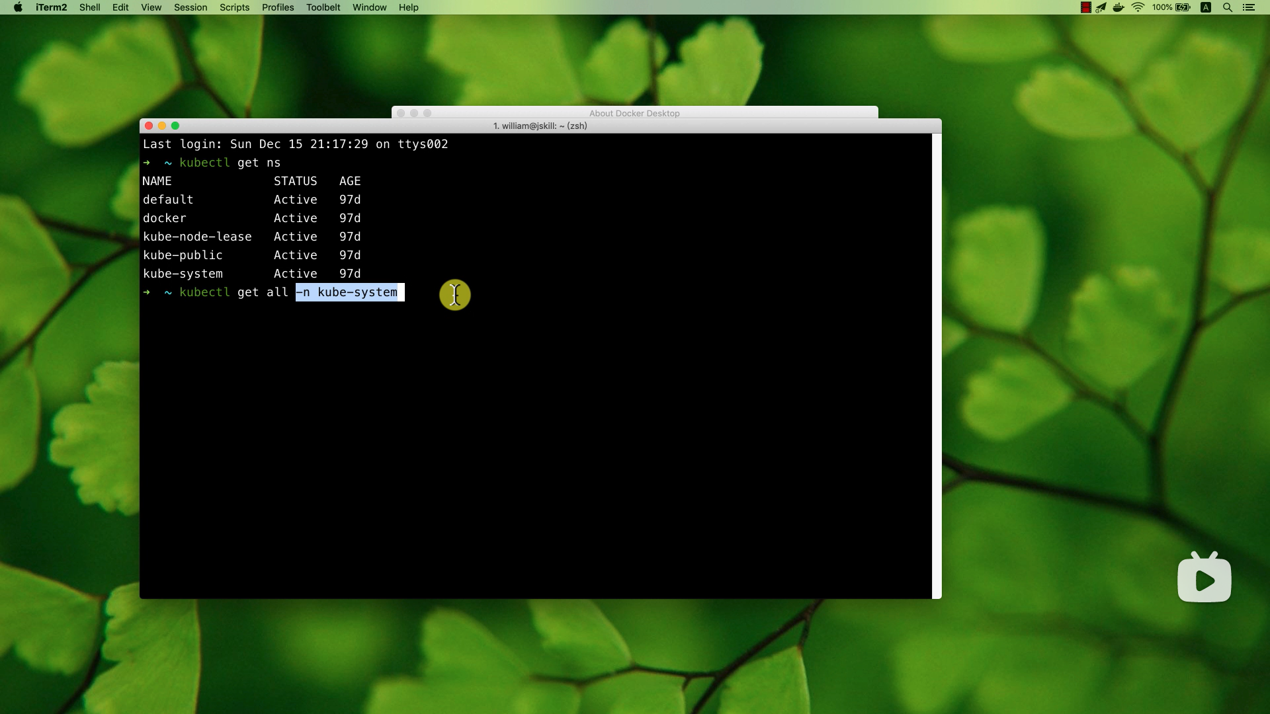1270x714 pixels.
Task: Open the Help menu
Action: [x=408, y=7]
